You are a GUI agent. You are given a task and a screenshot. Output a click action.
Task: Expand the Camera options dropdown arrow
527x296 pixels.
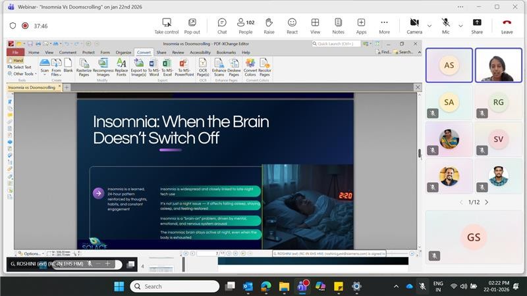tap(430, 26)
